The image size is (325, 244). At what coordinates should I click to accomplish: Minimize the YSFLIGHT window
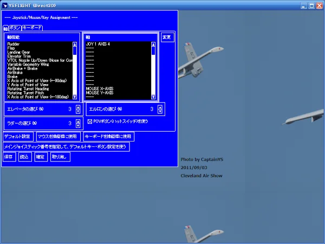click(x=304, y=5)
